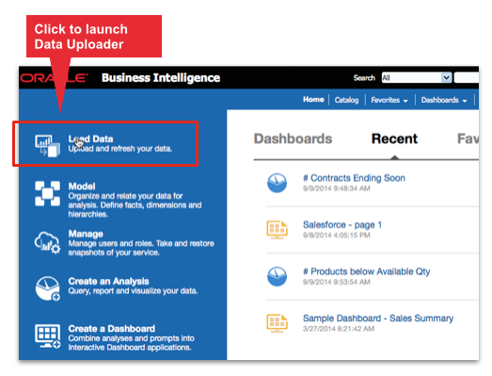
Task: Click into the search text field
Action: 467,77
